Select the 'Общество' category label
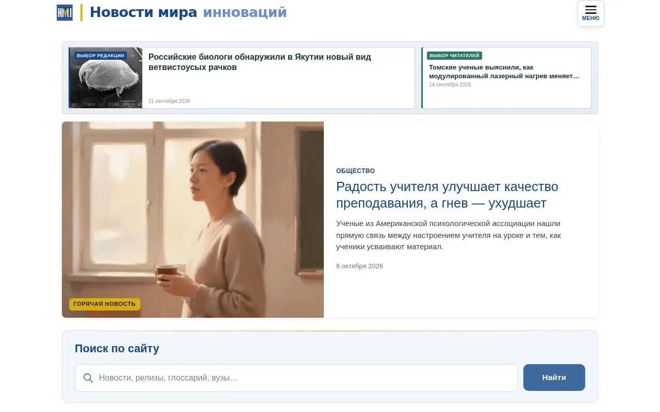Viewport: 660px width, 412px height. (x=355, y=171)
